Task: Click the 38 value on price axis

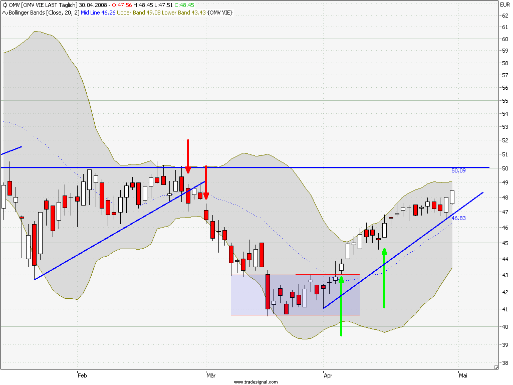Action: [x=505, y=363]
